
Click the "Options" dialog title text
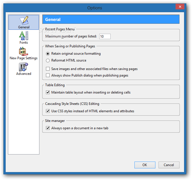tap(95, 8)
